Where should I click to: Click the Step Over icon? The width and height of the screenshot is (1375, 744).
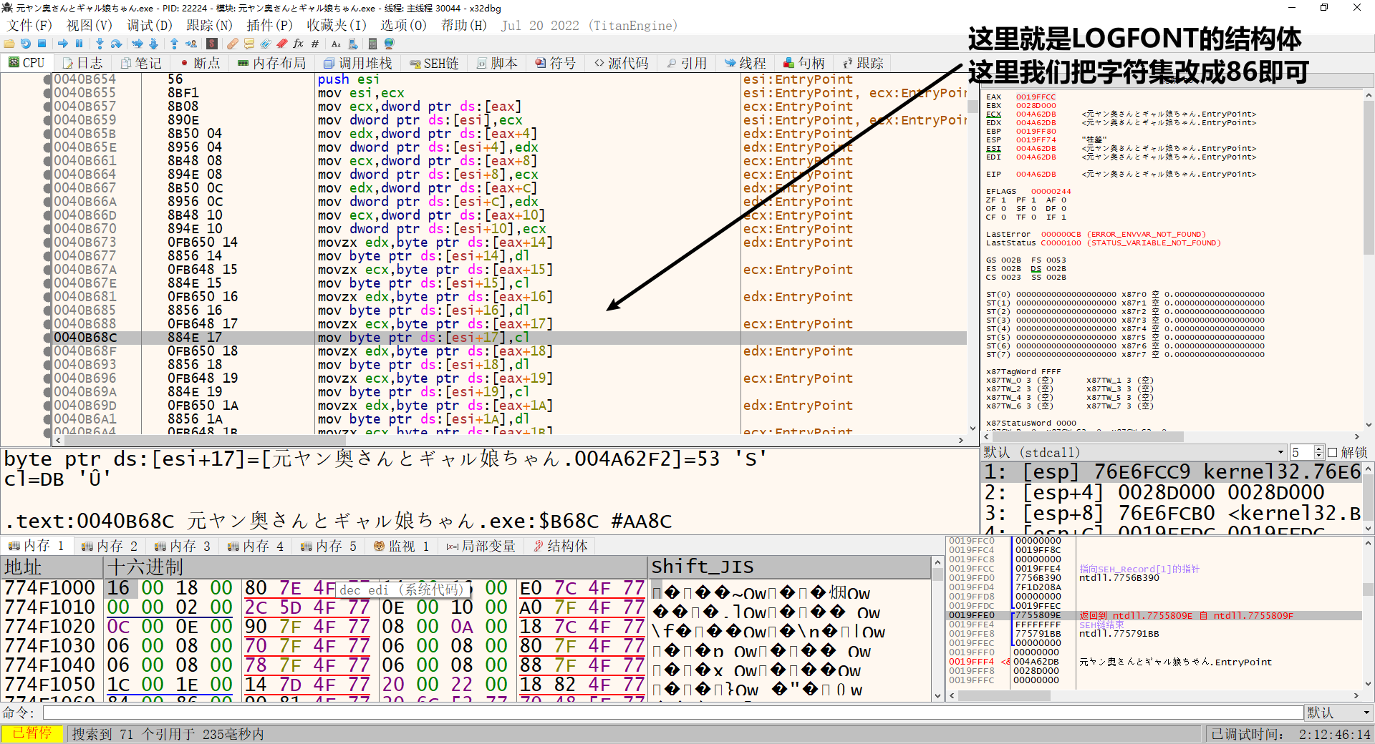(116, 44)
